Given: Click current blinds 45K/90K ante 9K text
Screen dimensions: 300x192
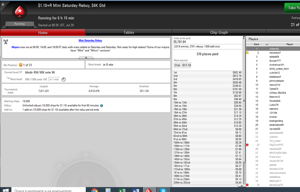Looking at the screenshot, I should click(40, 72).
